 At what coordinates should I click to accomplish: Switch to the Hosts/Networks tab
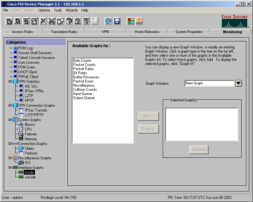tap(147, 32)
